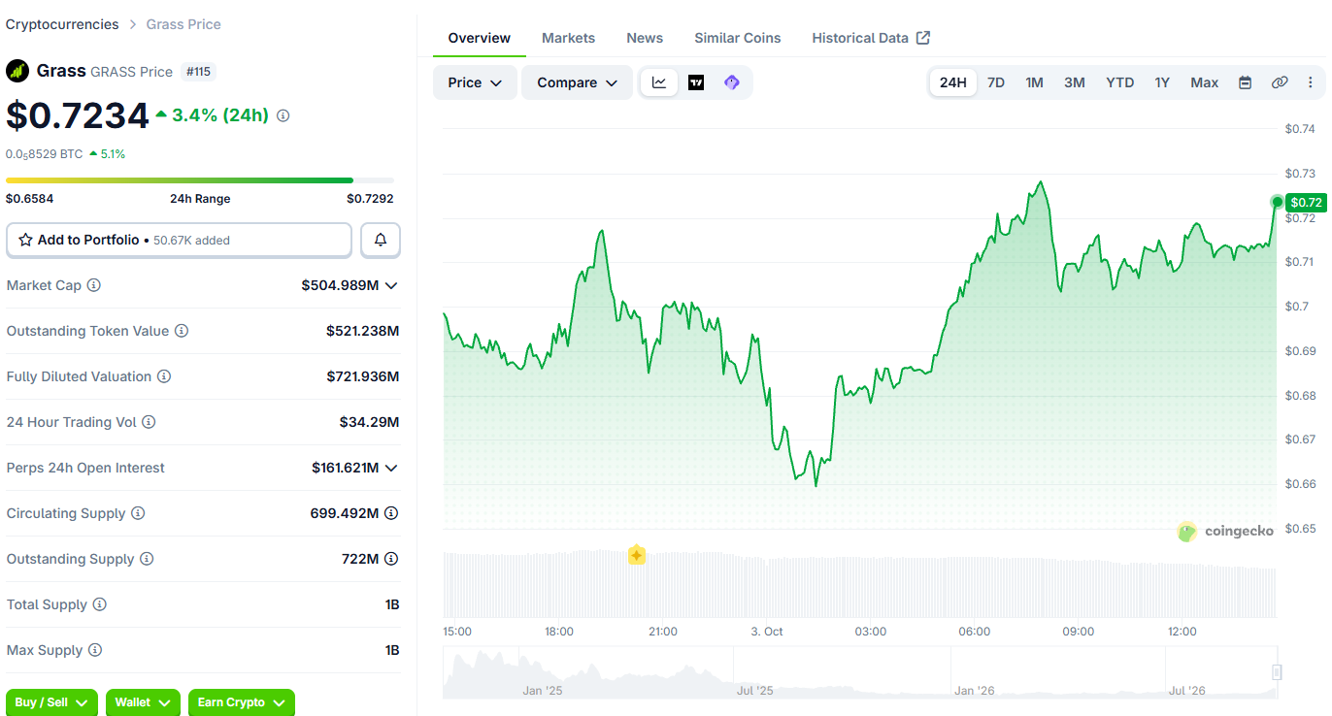Open the News tab
The height and width of the screenshot is (716, 1332).
coord(645,38)
